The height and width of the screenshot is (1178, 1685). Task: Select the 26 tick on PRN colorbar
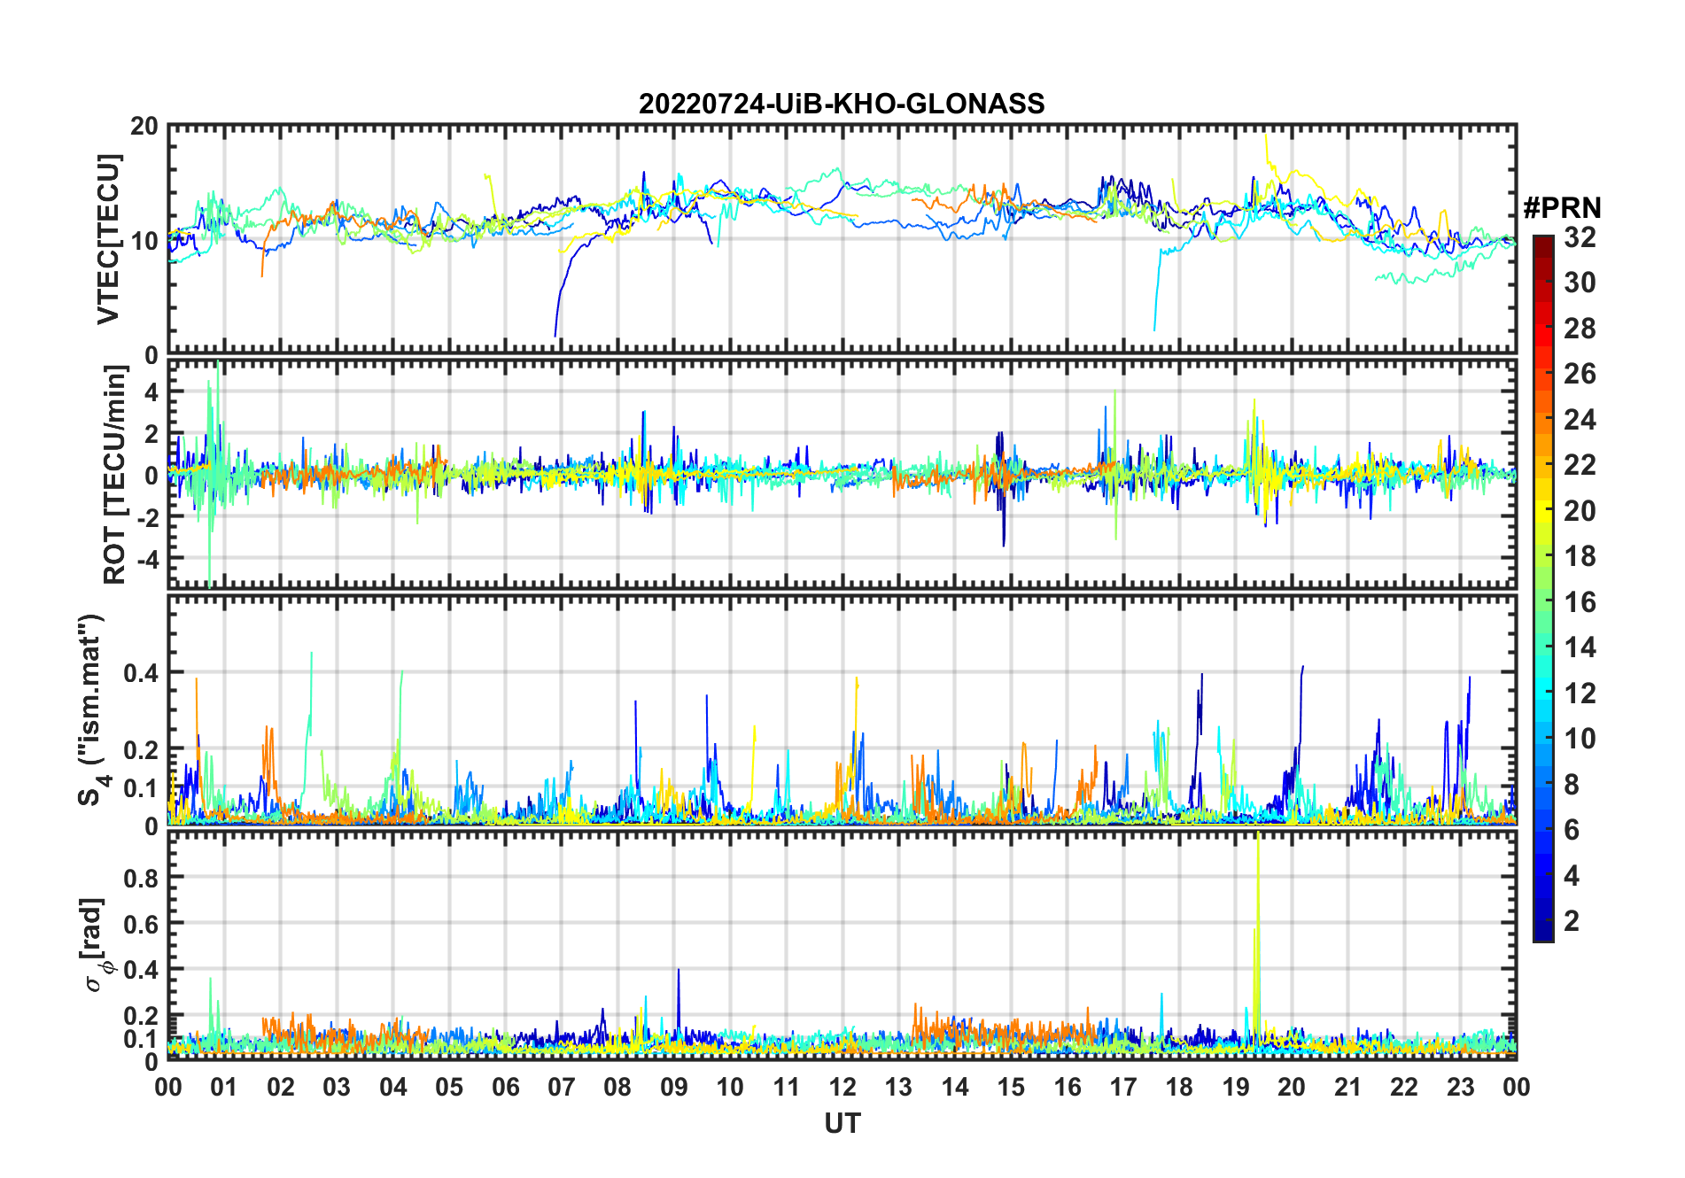pyautogui.click(x=1580, y=374)
